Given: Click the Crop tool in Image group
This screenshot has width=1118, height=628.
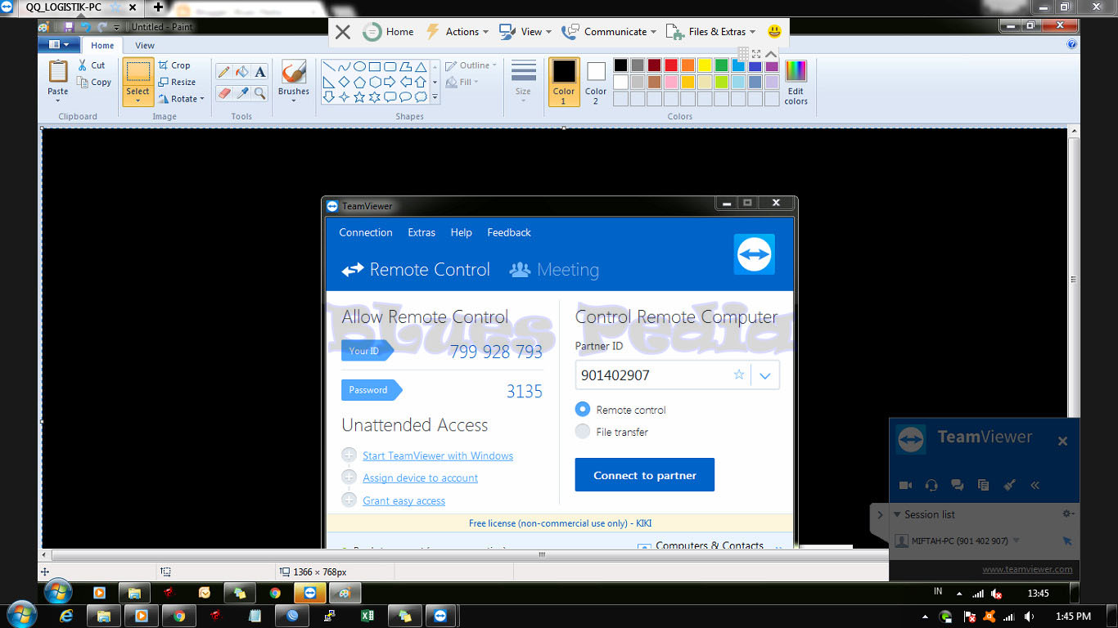Looking at the screenshot, I should pos(174,65).
